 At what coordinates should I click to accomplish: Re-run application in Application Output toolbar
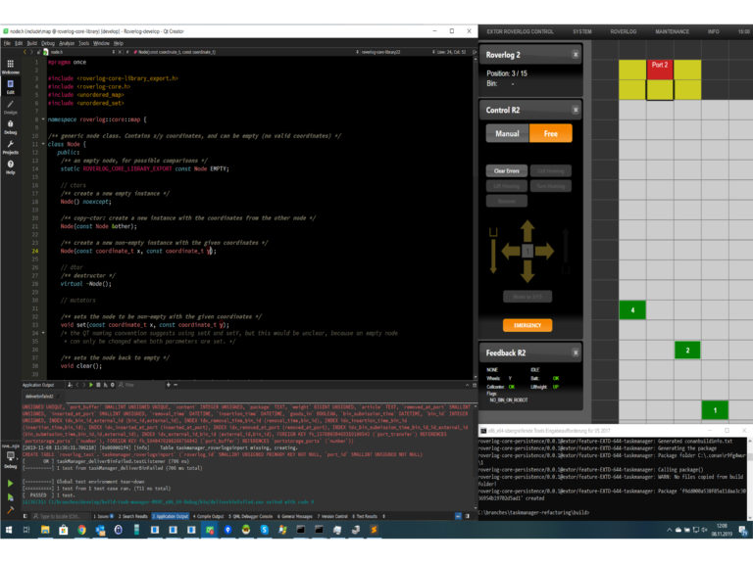pos(91,385)
